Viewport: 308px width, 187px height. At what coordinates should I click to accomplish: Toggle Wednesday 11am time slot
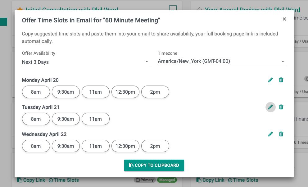[95, 146]
